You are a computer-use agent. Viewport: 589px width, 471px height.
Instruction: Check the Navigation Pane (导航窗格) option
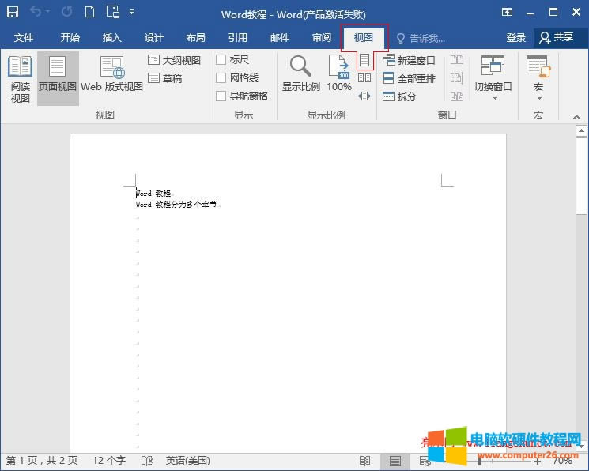click(x=221, y=96)
